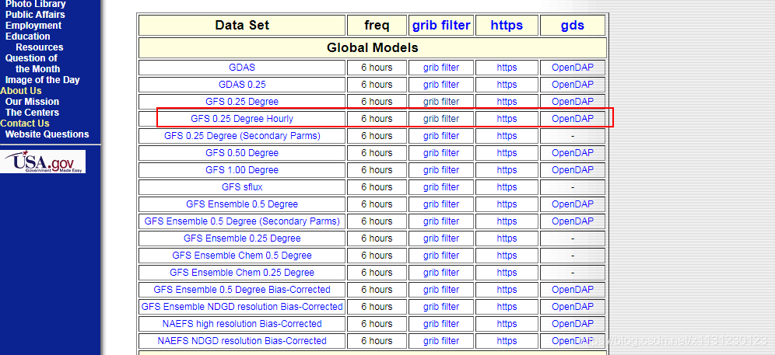Open the Our Mission link

(x=32, y=102)
